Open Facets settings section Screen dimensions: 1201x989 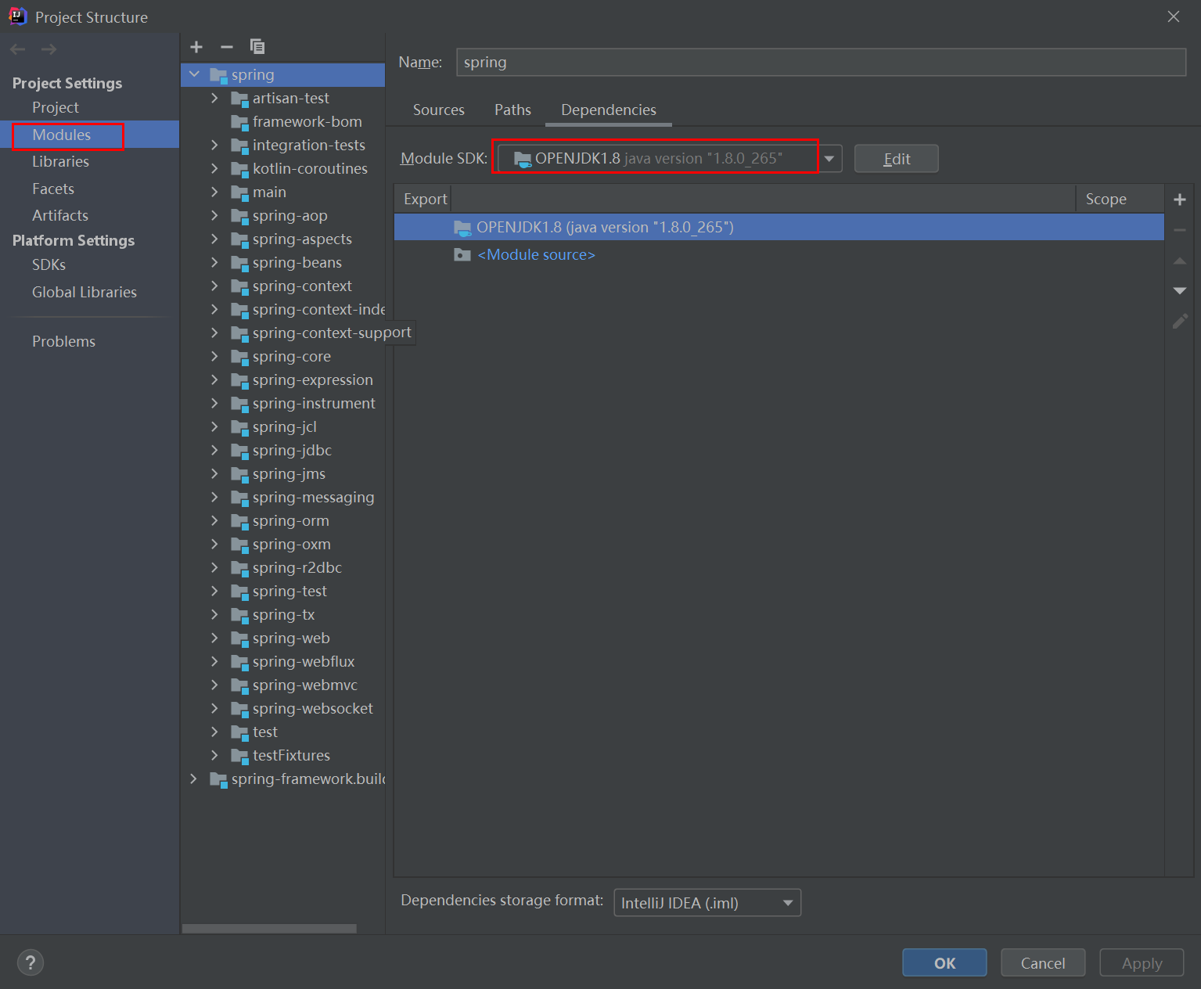pos(53,189)
